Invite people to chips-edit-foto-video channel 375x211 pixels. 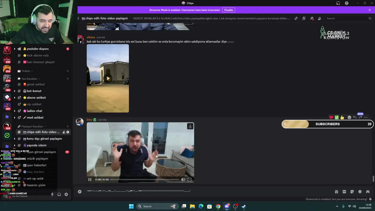(x=64, y=132)
